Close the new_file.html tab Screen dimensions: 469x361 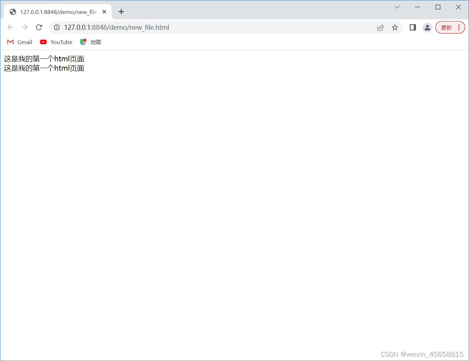pos(104,12)
